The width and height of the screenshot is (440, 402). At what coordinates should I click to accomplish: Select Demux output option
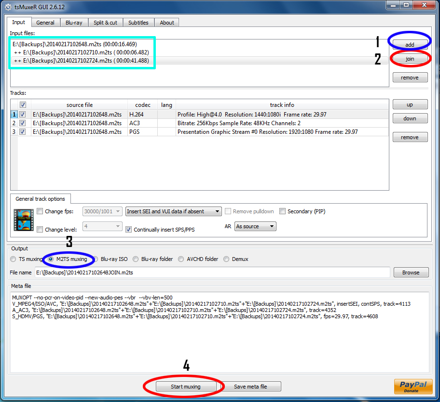click(x=226, y=259)
